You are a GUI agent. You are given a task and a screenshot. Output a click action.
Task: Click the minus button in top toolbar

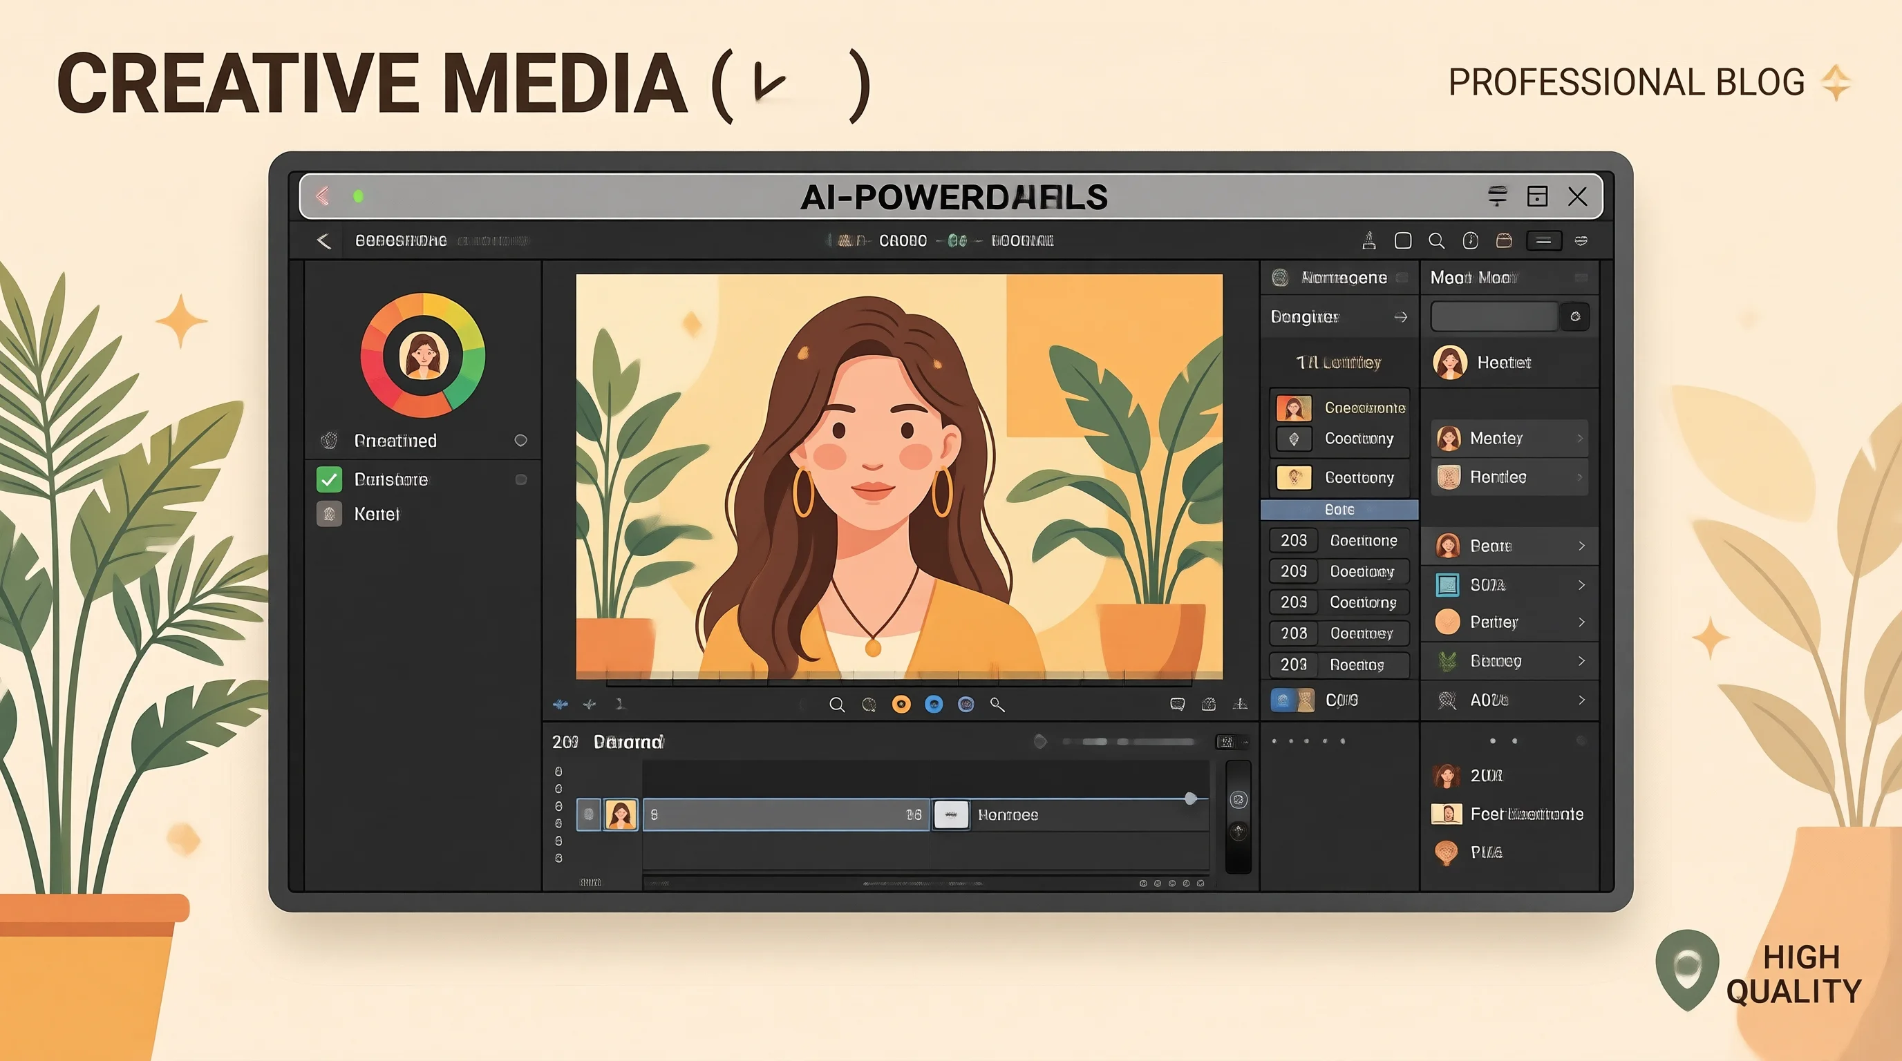1544,240
